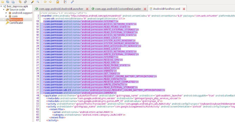Screen dimensions: 235x122
Task: Click the category LAUNCHER line
Action: [x=89, y=115]
